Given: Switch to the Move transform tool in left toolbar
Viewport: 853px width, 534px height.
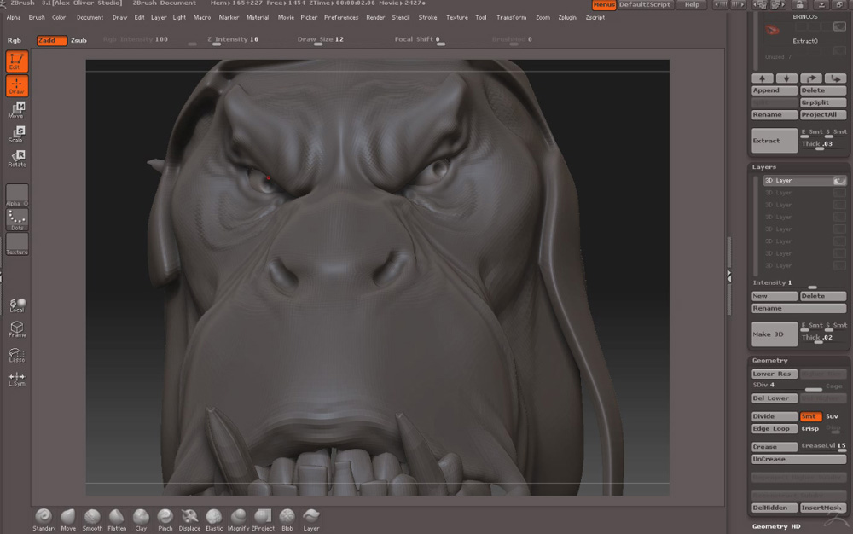Looking at the screenshot, I should tap(17, 110).
